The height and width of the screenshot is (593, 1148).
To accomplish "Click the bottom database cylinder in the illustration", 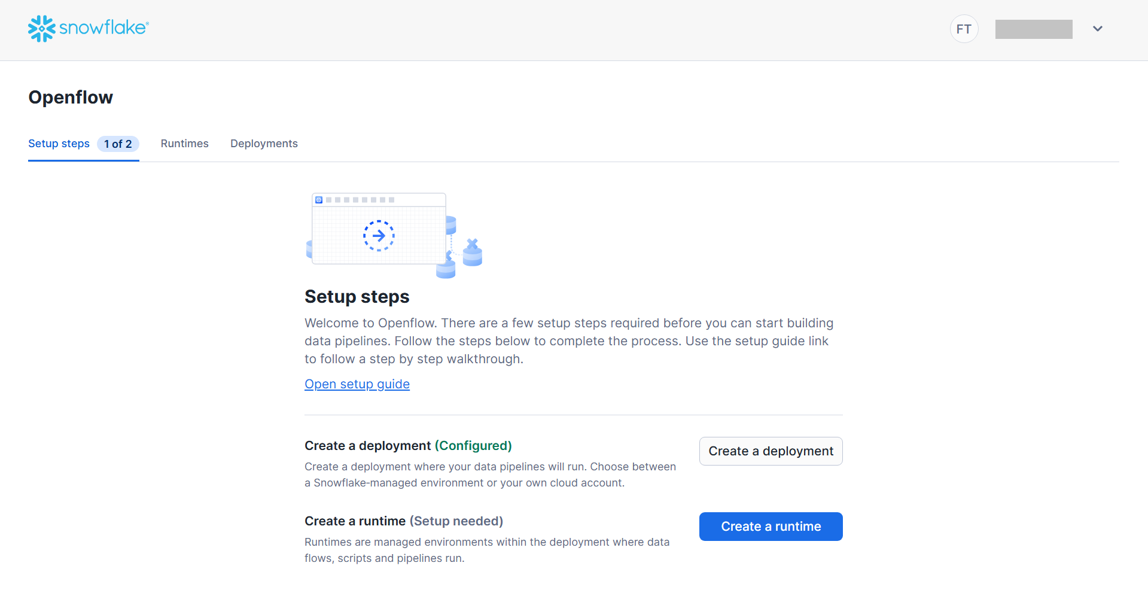I will (x=446, y=269).
